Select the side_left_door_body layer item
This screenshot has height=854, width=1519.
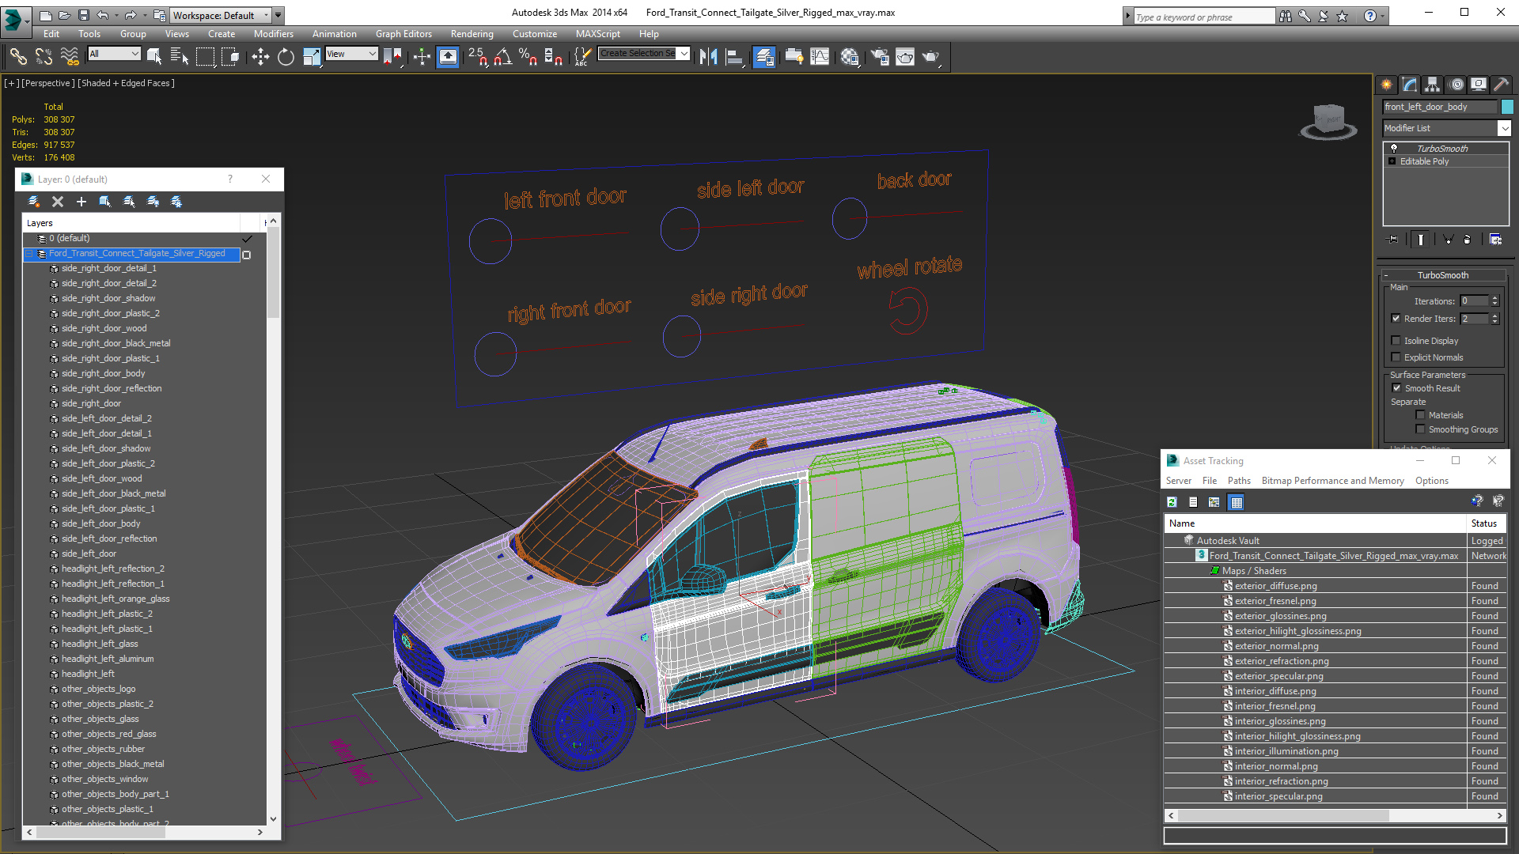[100, 523]
